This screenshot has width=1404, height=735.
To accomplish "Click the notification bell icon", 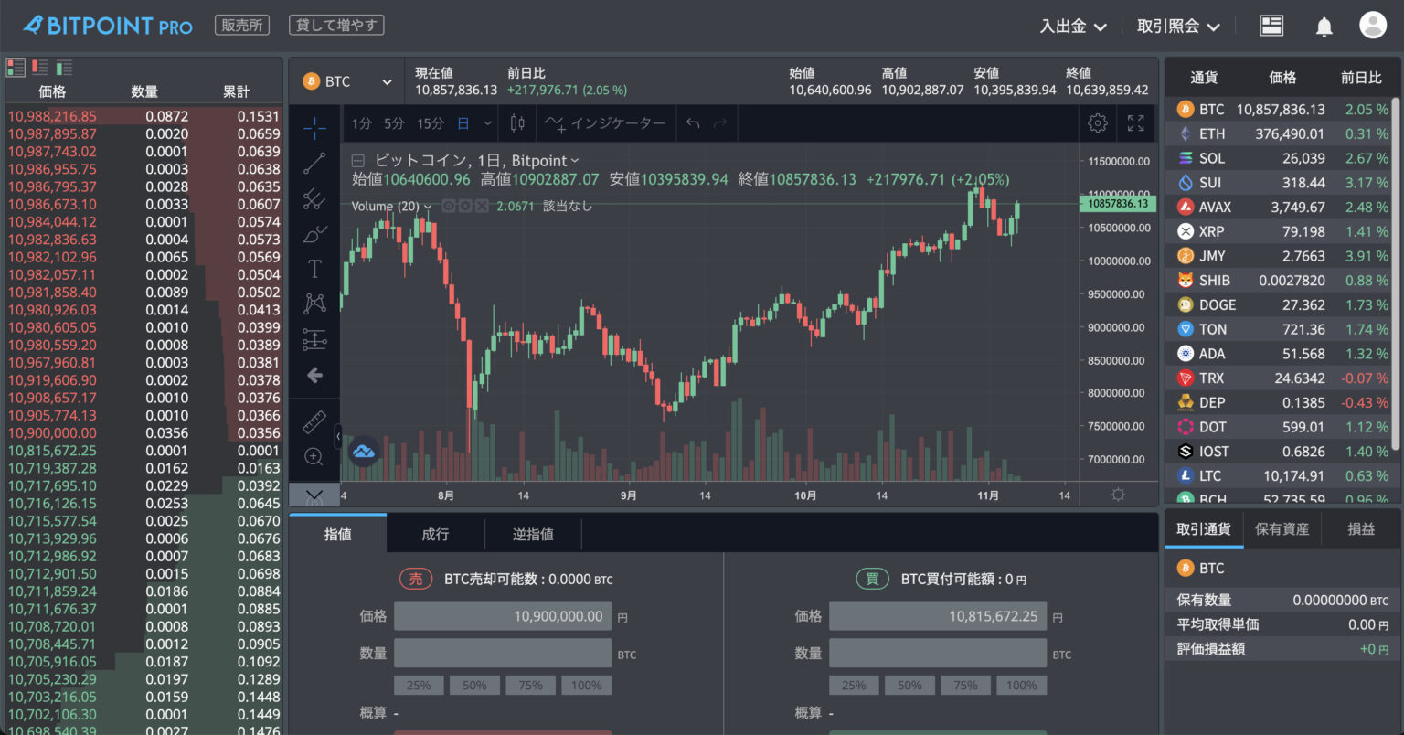I will (x=1324, y=26).
